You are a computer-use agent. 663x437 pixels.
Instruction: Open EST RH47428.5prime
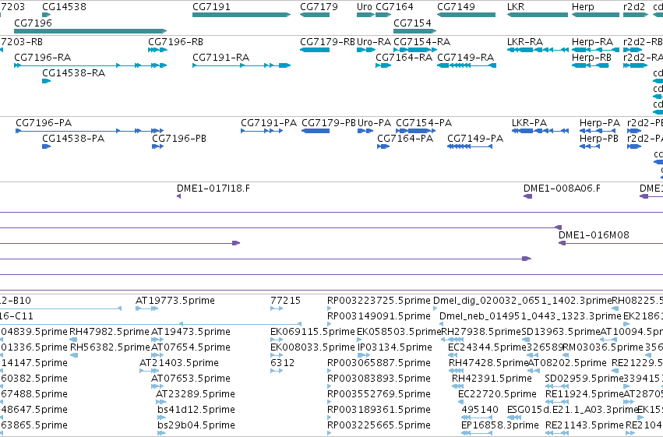pos(488,363)
